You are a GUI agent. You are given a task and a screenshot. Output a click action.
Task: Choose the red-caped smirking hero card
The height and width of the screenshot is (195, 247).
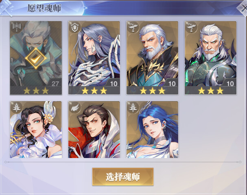tap(94, 130)
